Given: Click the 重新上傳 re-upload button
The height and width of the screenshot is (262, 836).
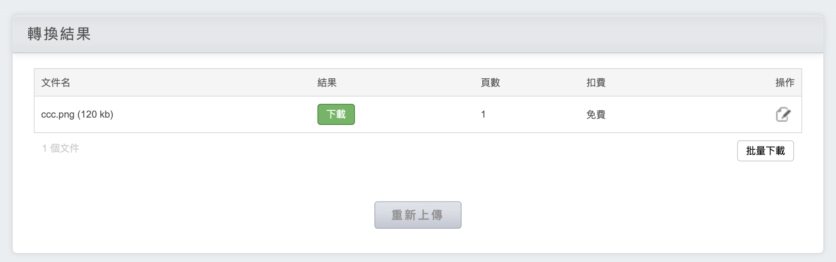Looking at the screenshot, I should [418, 215].
